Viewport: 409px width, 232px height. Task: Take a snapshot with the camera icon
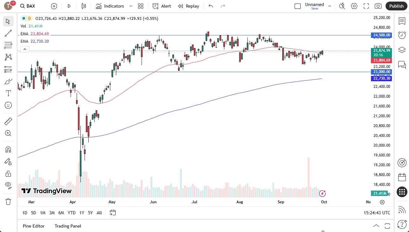coord(378,6)
